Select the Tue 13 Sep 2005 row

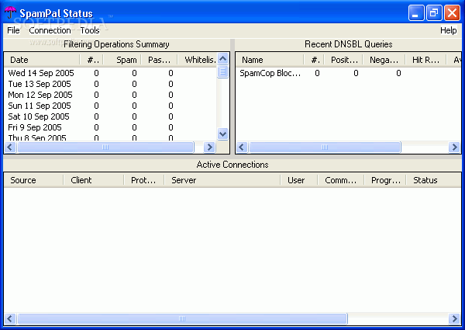click(x=110, y=84)
